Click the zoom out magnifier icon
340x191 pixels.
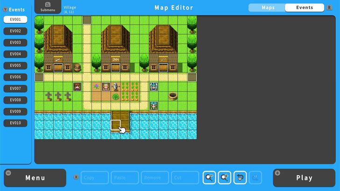209,177
